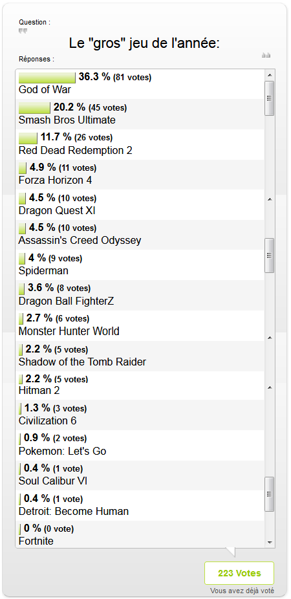Click the scrollbar down arrow near Fortnite
Viewport: 291px width, 599px height.
(270, 543)
